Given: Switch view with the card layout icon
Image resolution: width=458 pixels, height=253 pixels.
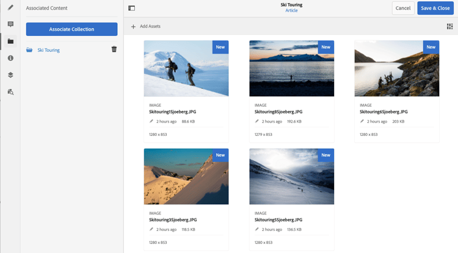Looking at the screenshot, I should (x=450, y=27).
